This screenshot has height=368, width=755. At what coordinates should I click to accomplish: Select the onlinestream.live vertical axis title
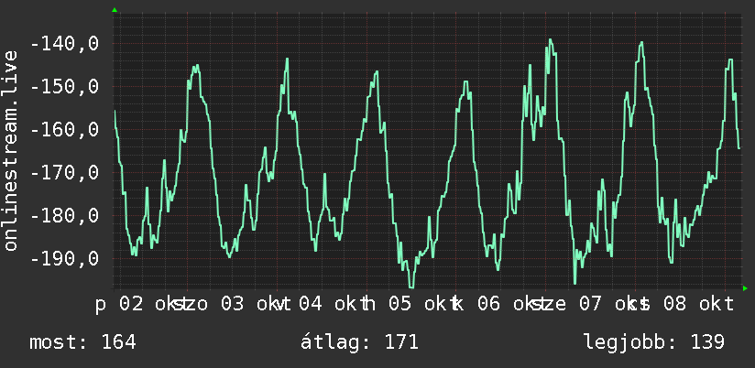[x=10, y=150]
